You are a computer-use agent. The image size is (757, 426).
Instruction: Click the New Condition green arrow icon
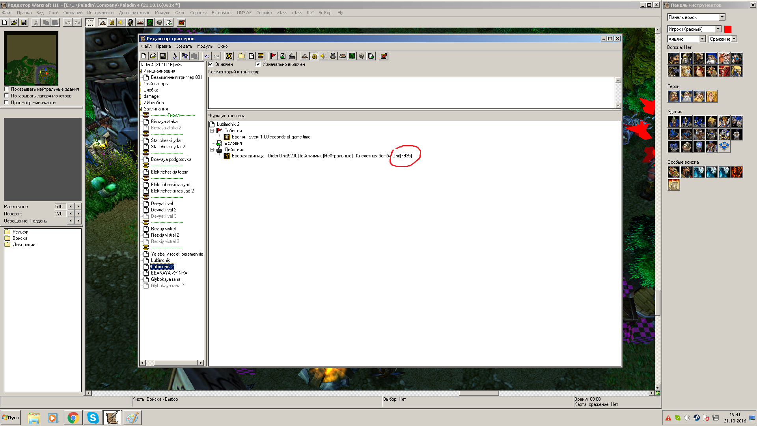pos(282,56)
